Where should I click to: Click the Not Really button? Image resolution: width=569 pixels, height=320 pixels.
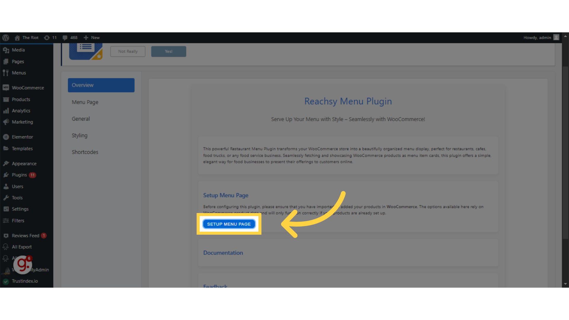128,51
